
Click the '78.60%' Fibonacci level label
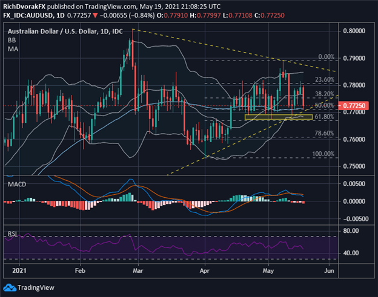(324, 133)
